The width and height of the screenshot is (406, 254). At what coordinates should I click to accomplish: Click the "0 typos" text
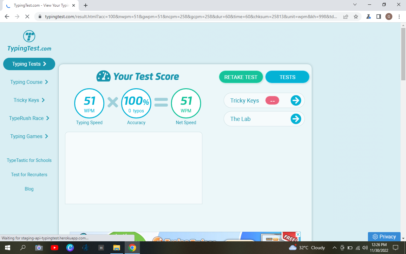coord(136,111)
